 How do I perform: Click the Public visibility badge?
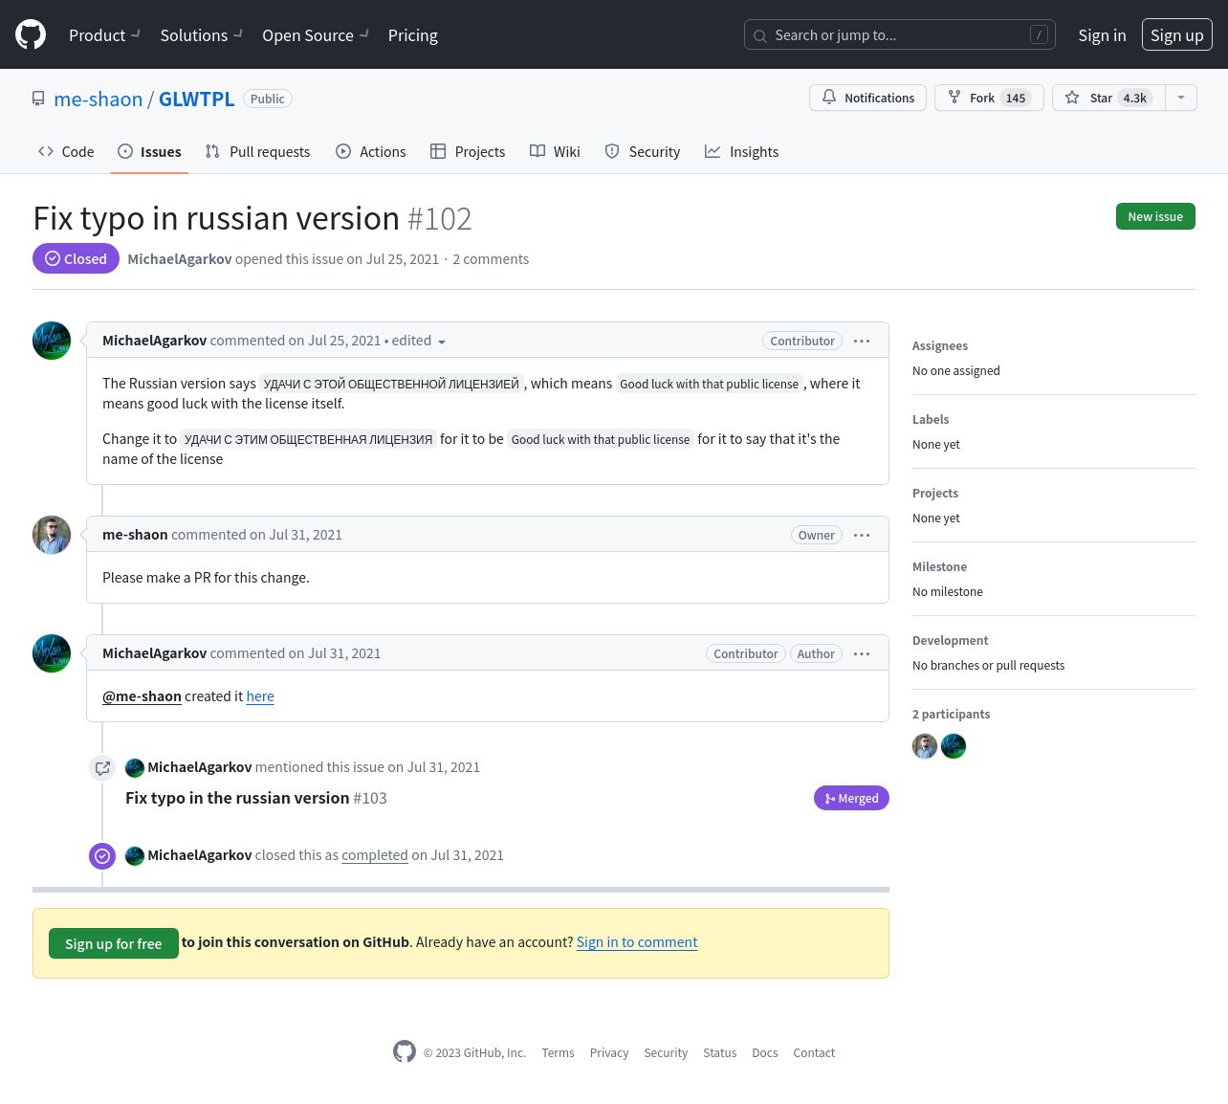tap(268, 99)
